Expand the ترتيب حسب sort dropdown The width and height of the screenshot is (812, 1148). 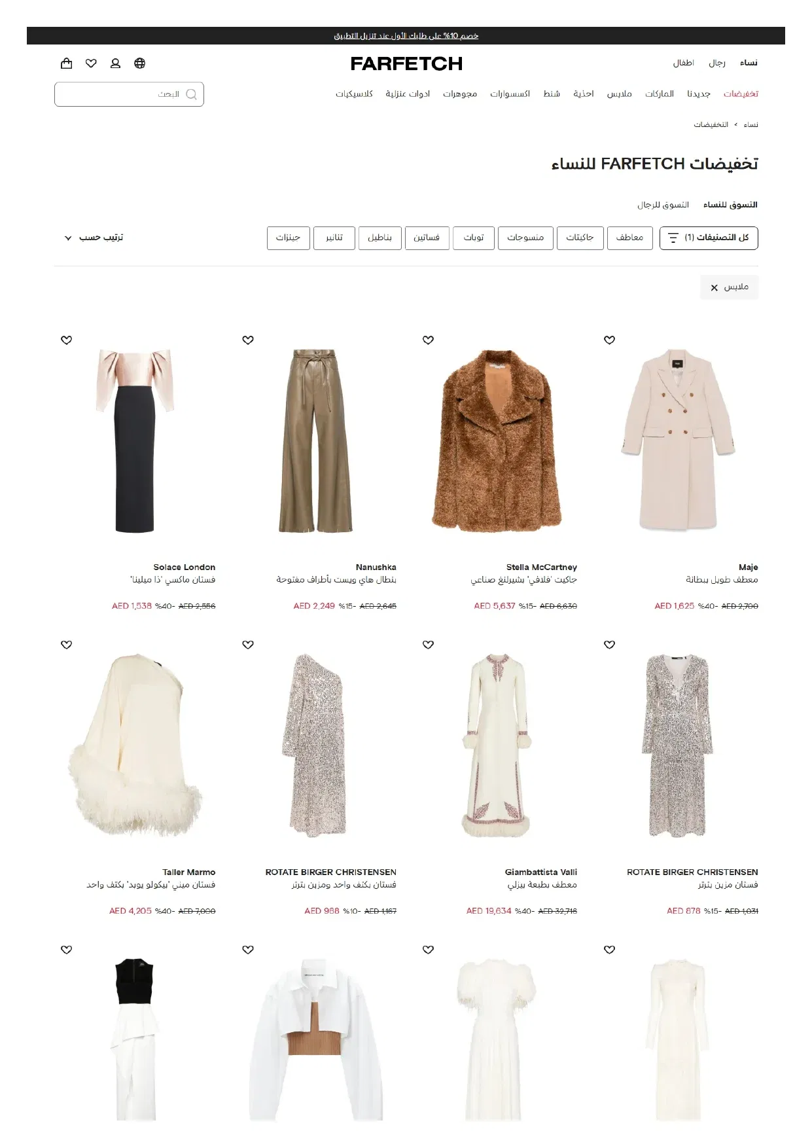(x=94, y=238)
